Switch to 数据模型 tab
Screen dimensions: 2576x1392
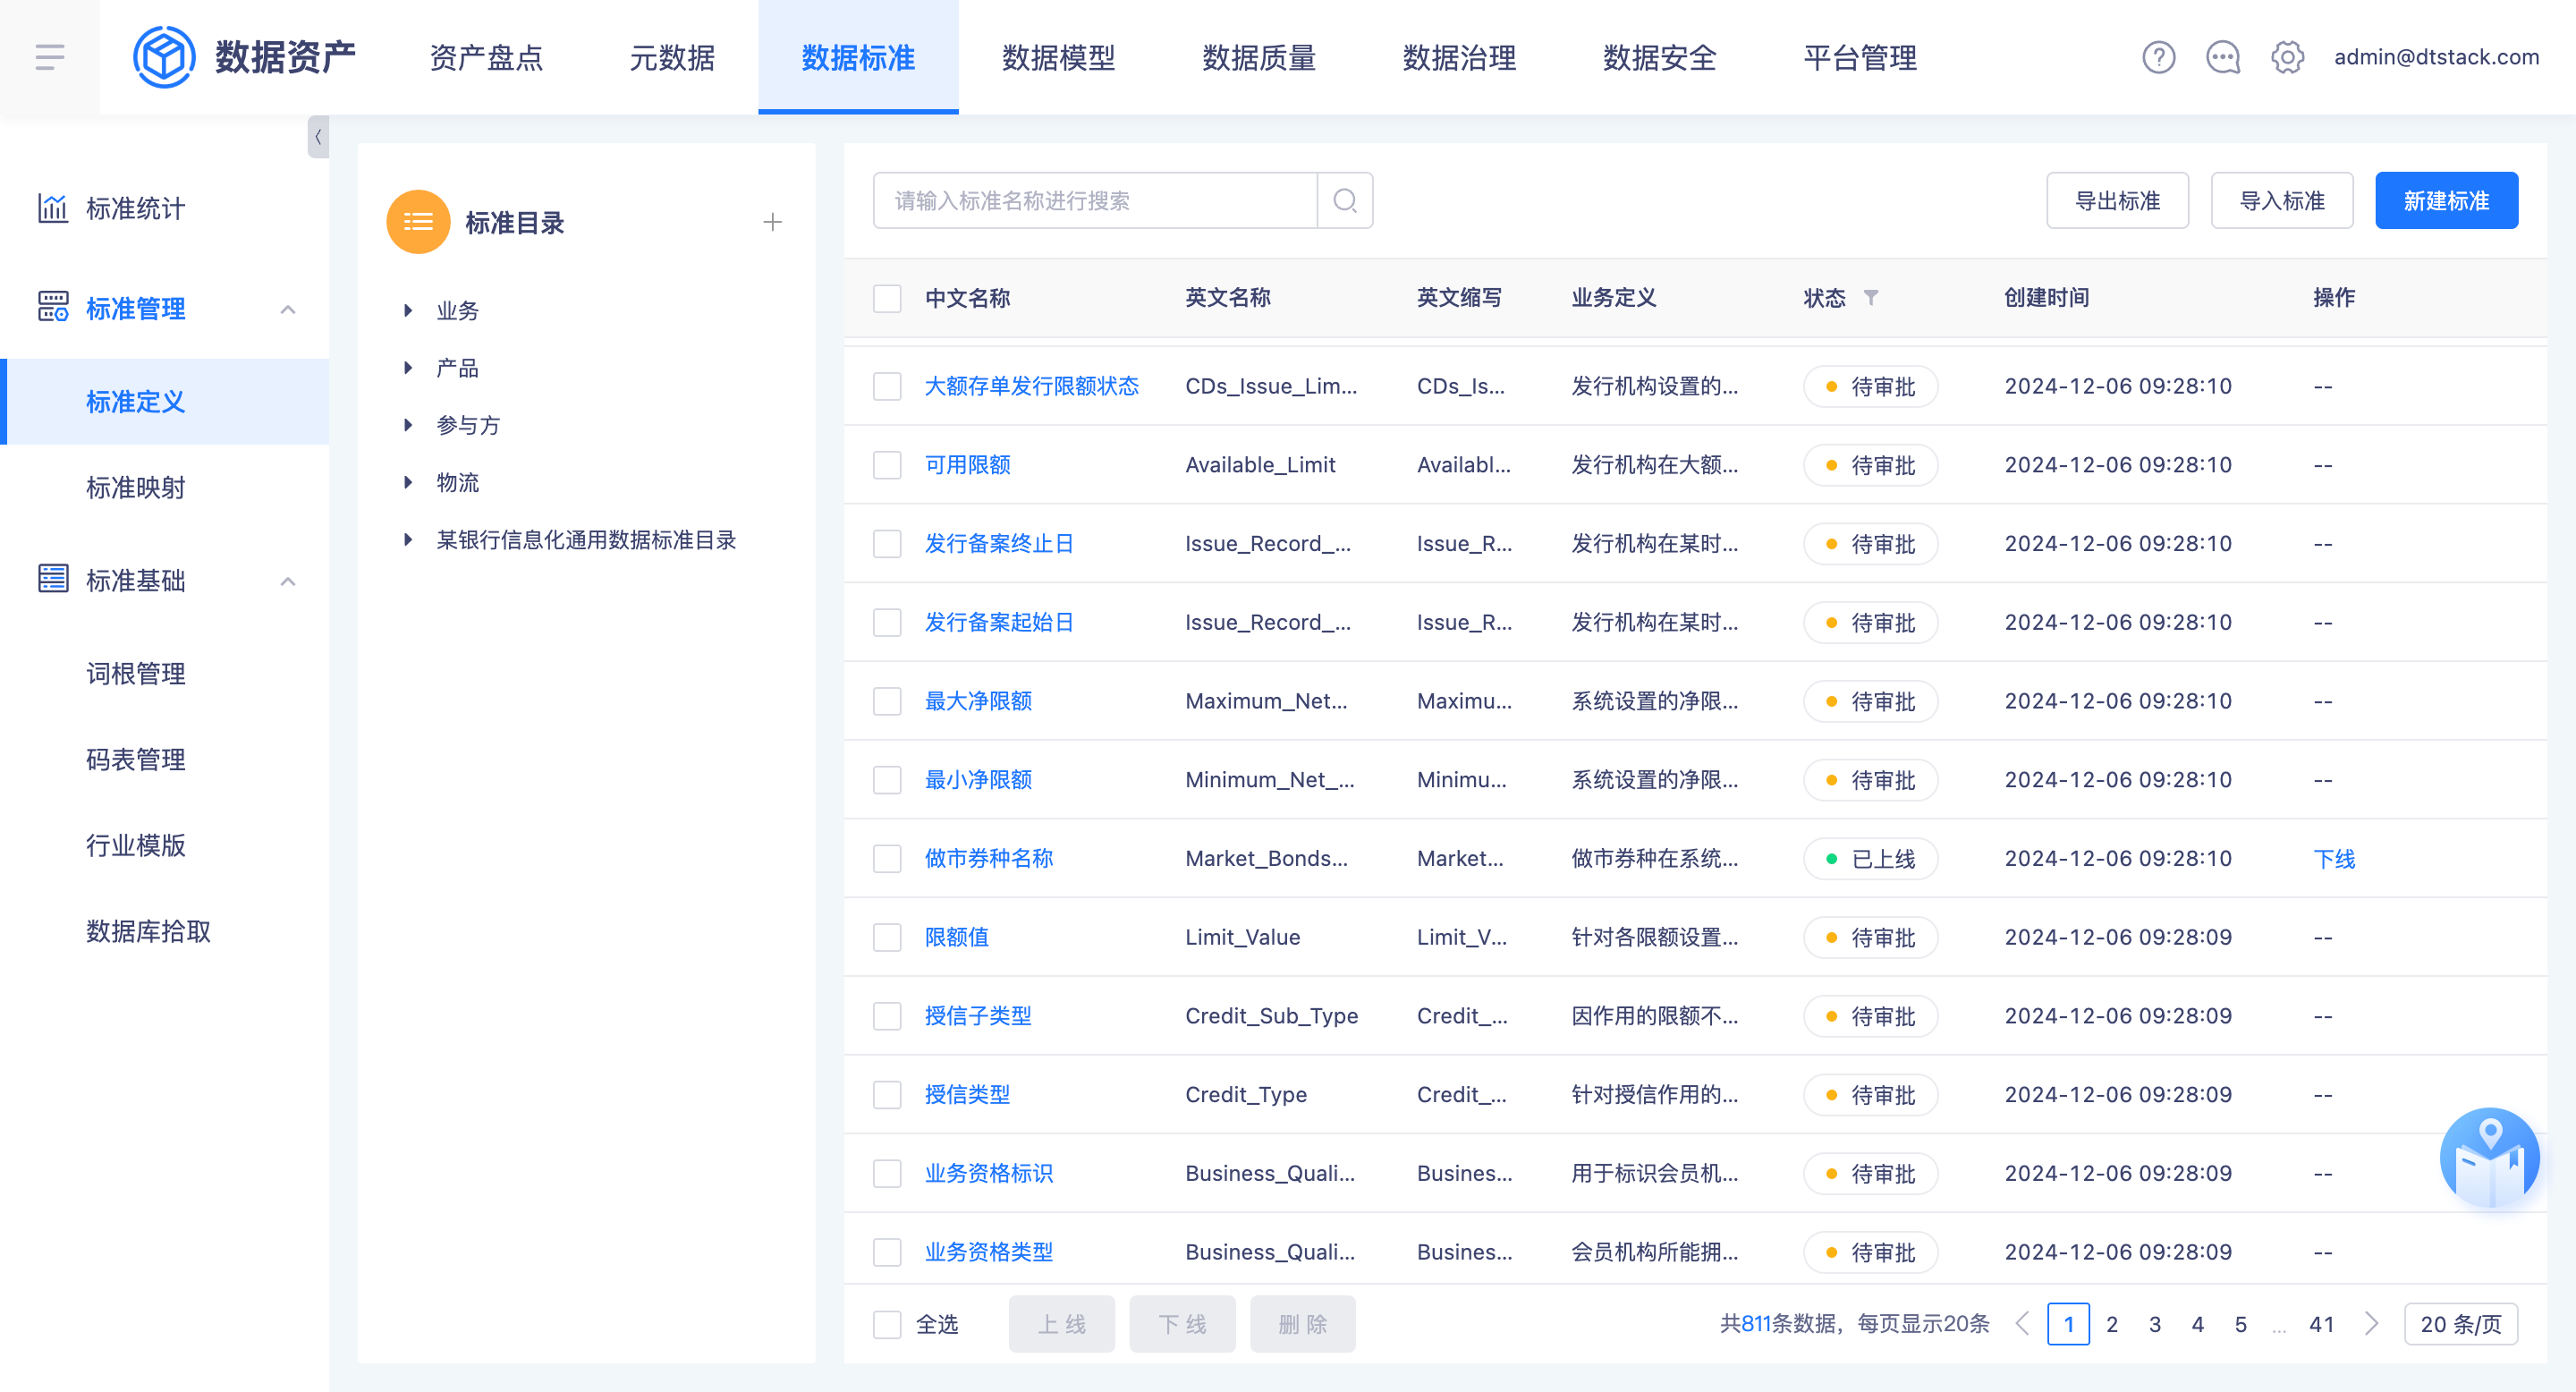point(1058,57)
